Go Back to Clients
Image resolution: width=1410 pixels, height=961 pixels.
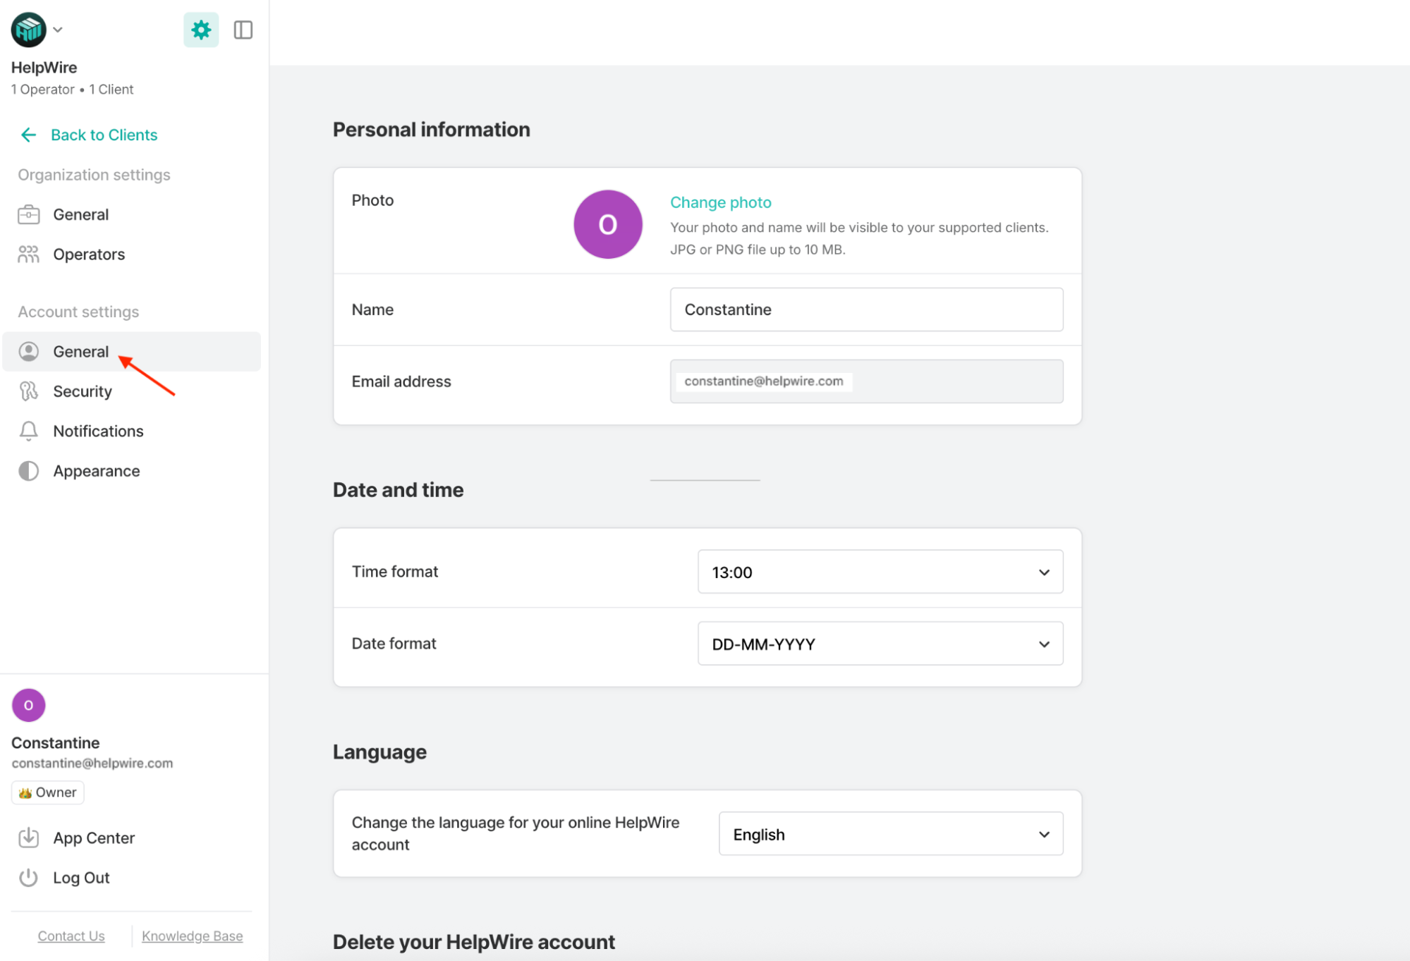[x=104, y=135]
